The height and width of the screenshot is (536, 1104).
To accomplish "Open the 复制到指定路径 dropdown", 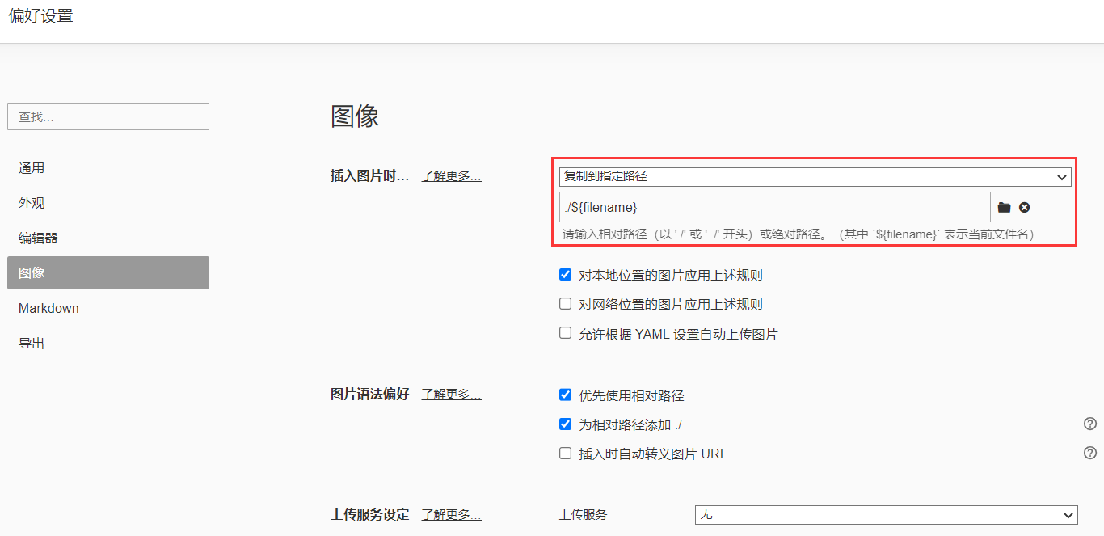I will (x=815, y=176).
